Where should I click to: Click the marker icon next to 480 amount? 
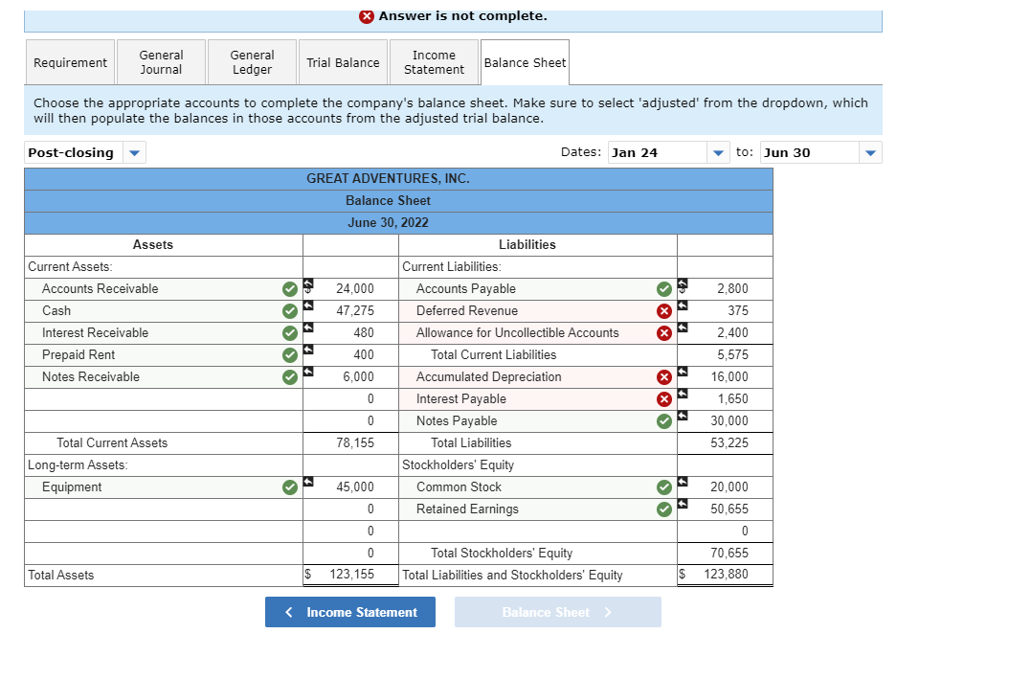[308, 327]
